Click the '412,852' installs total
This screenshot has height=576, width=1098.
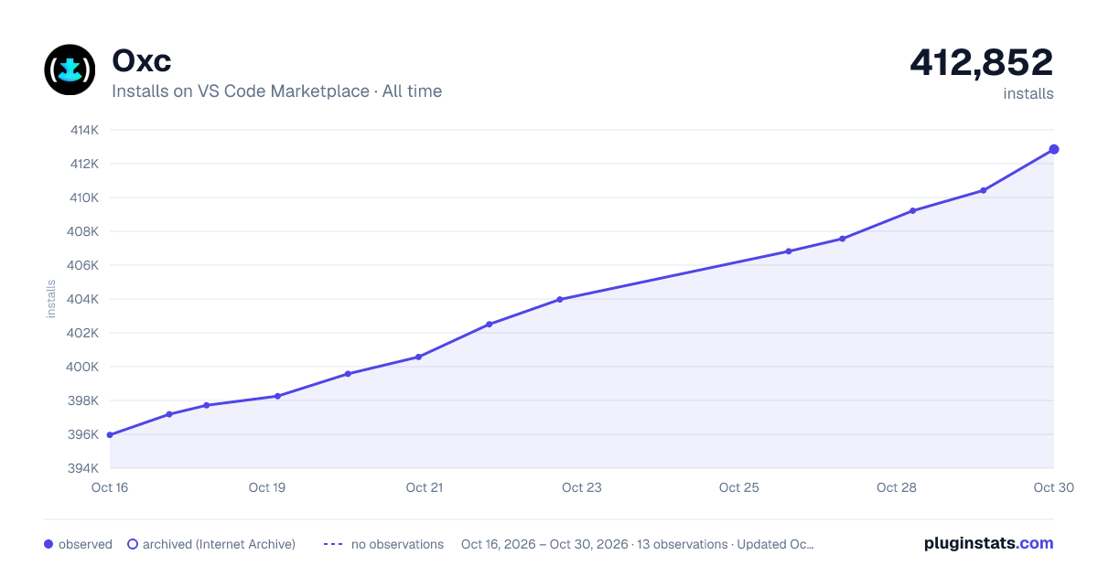pos(982,62)
